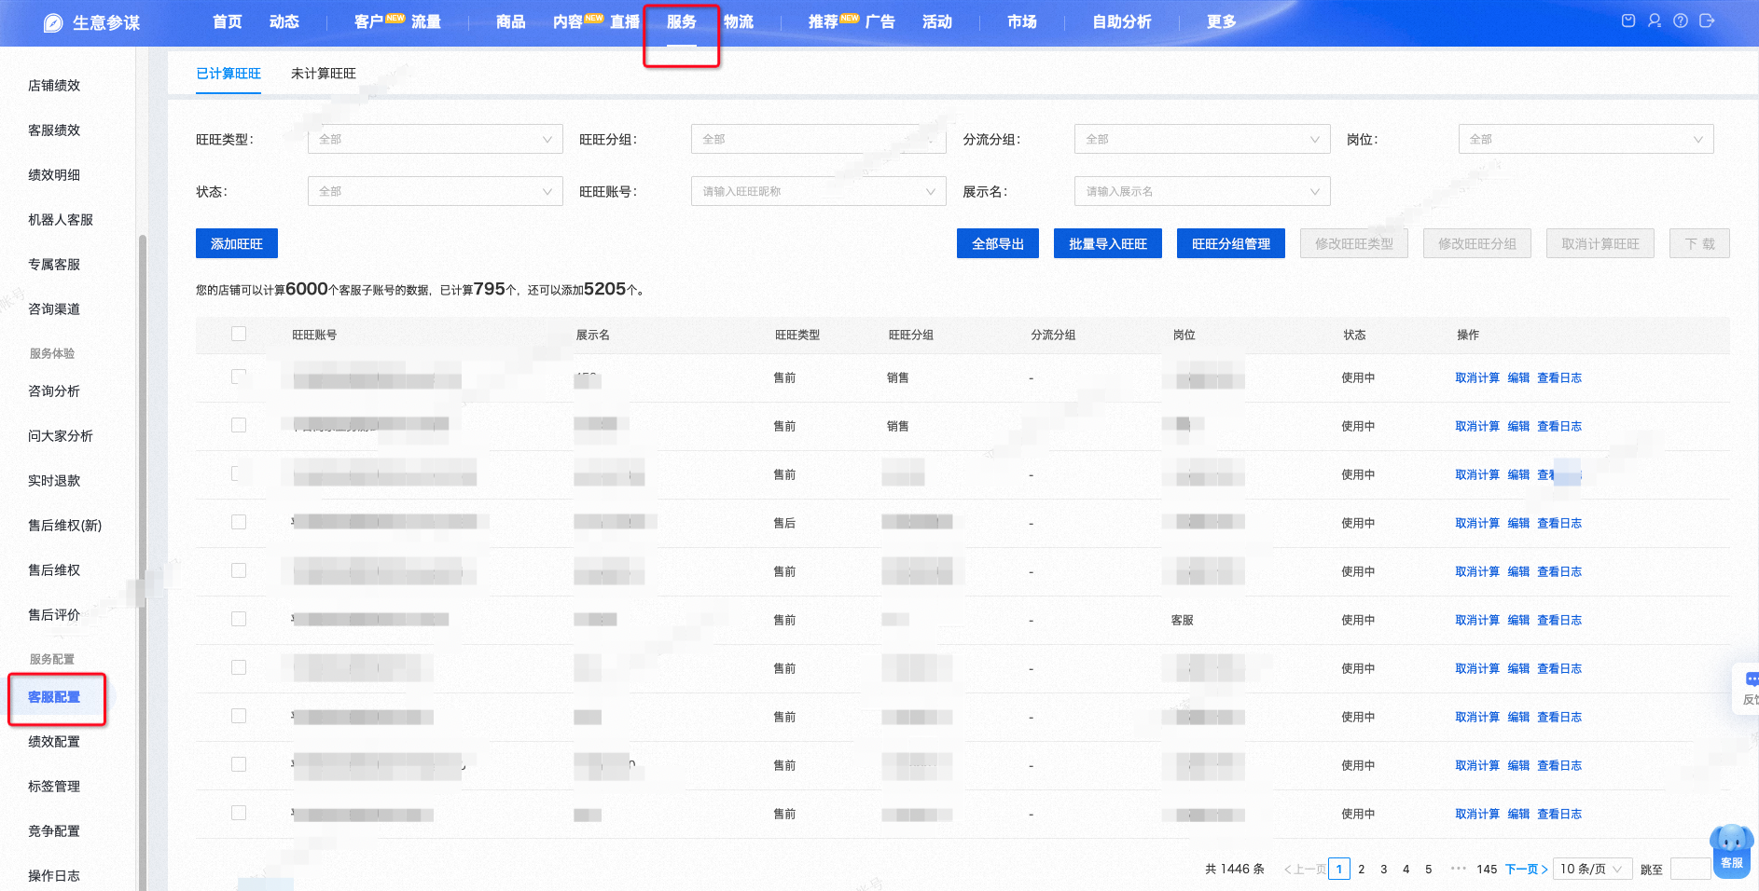Go to page 3

1384,869
